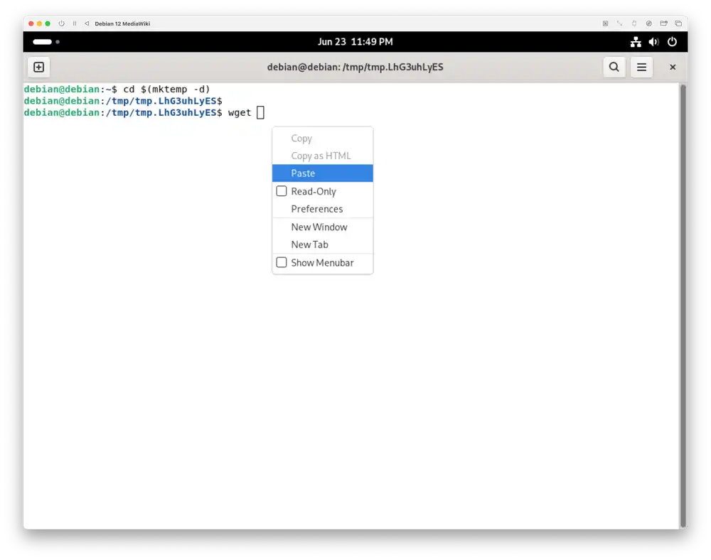The height and width of the screenshot is (560, 711).
Task: Enable the Show Menubar checkbox
Action: [282, 262]
